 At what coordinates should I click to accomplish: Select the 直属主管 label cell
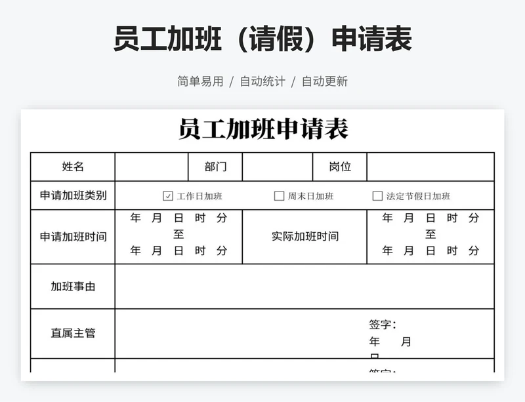73,333
